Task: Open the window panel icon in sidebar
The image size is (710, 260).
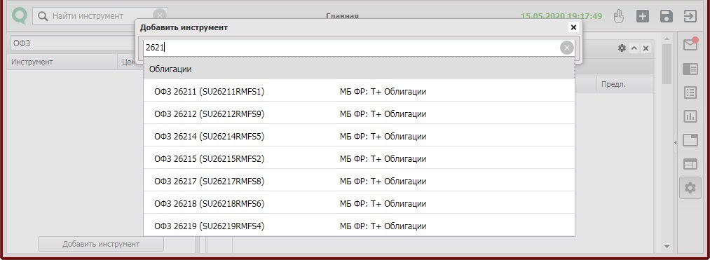Action: [690, 140]
